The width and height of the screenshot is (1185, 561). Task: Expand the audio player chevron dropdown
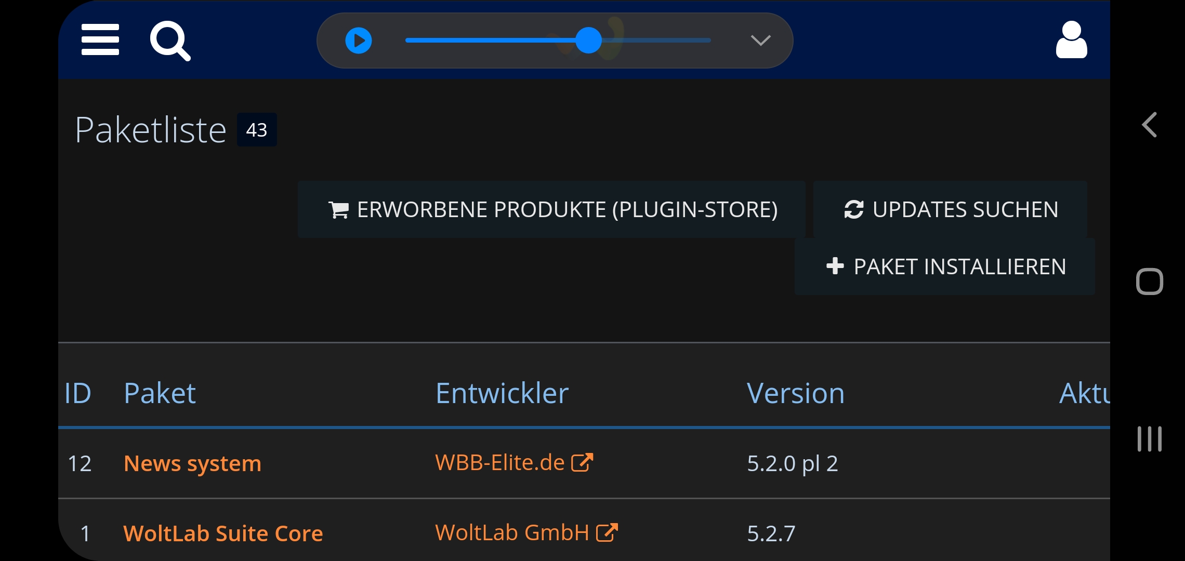(760, 41)
